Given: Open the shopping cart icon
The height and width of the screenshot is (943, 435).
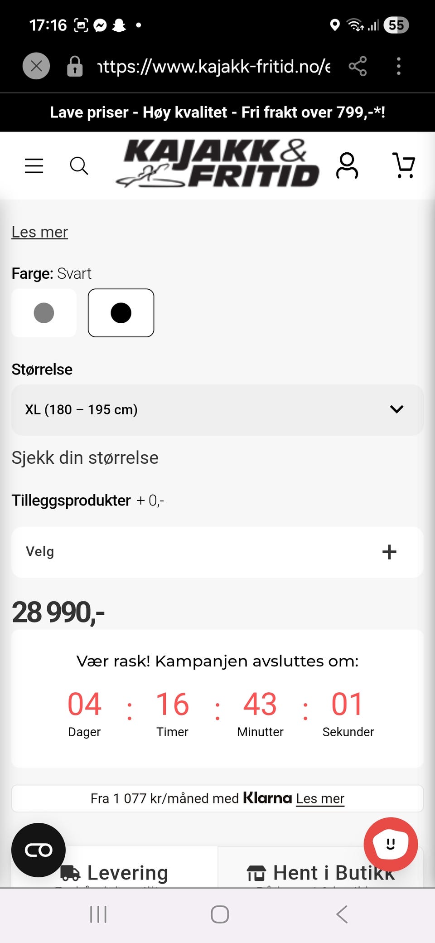Looking at the screenshot, I should 403,165.
